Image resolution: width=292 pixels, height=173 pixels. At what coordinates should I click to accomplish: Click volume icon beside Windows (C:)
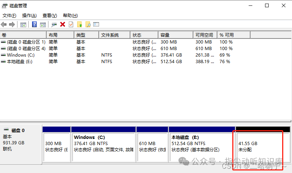(3, 55)
